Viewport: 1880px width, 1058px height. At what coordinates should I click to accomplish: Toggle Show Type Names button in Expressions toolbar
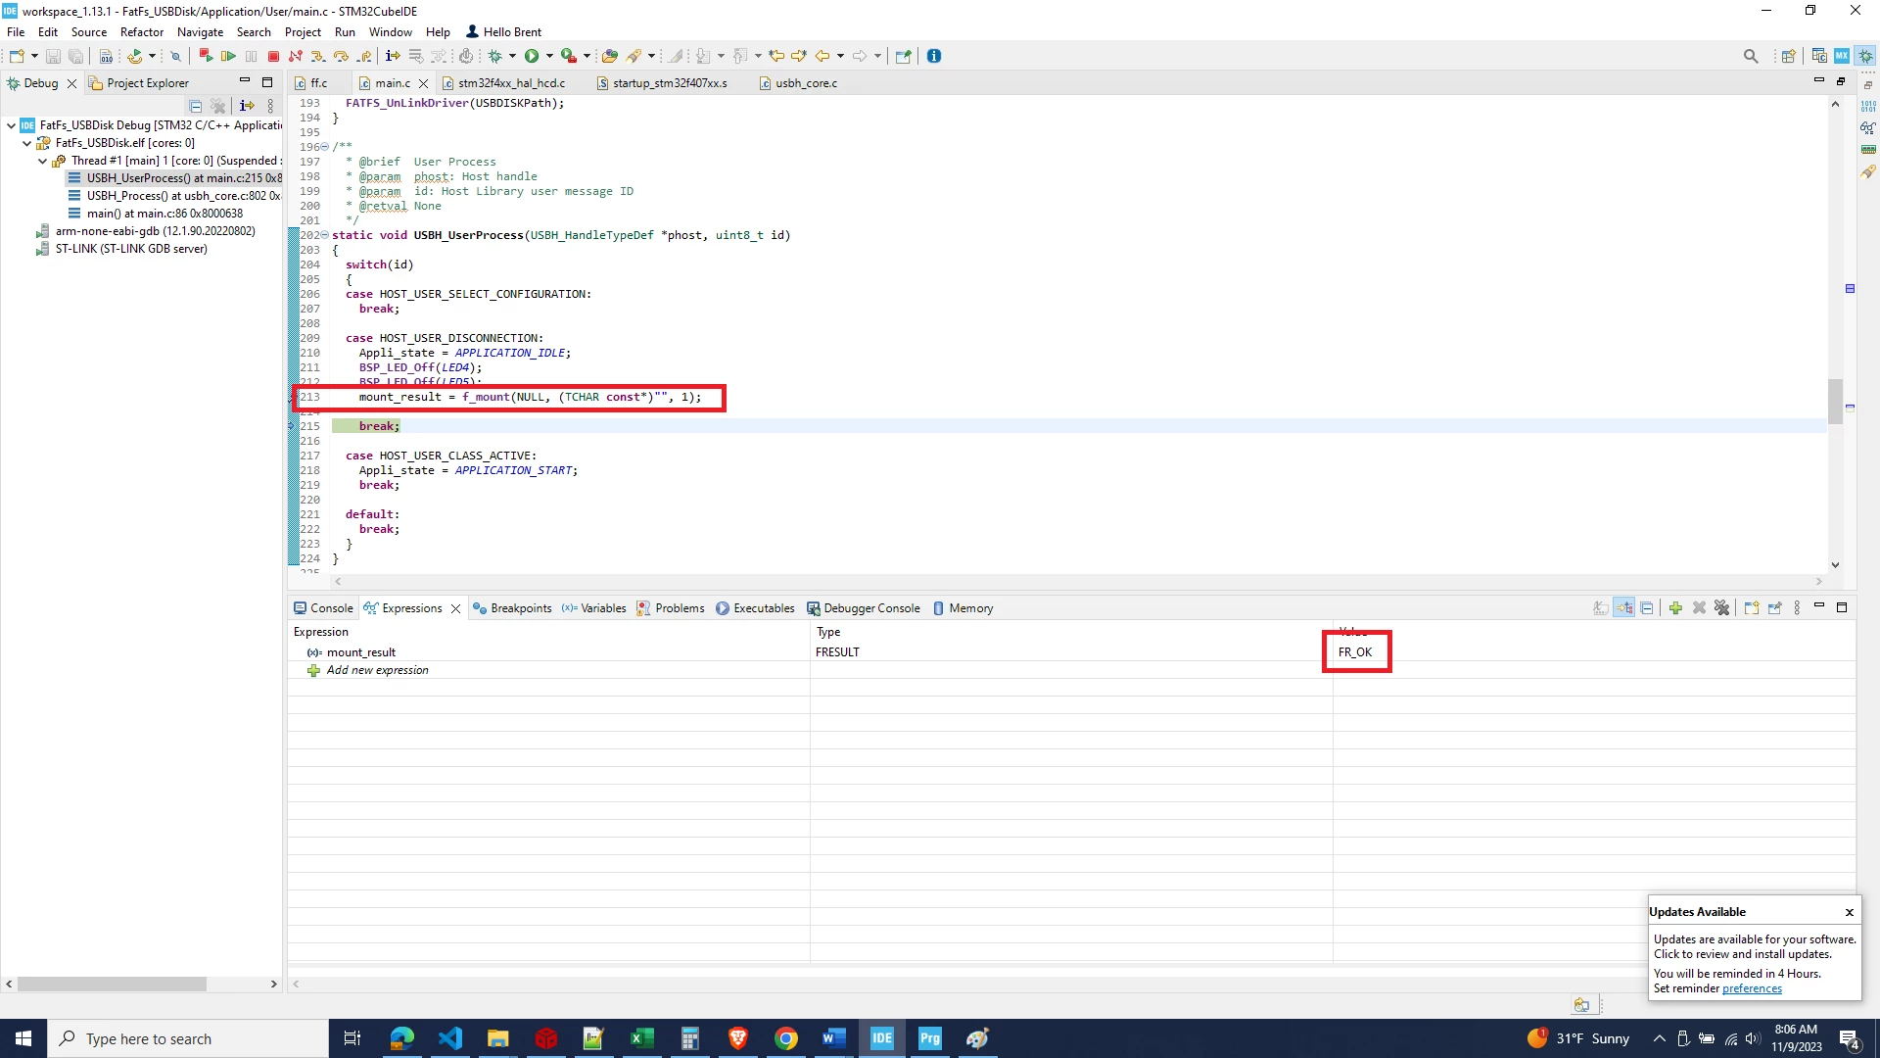(1600, 608)
